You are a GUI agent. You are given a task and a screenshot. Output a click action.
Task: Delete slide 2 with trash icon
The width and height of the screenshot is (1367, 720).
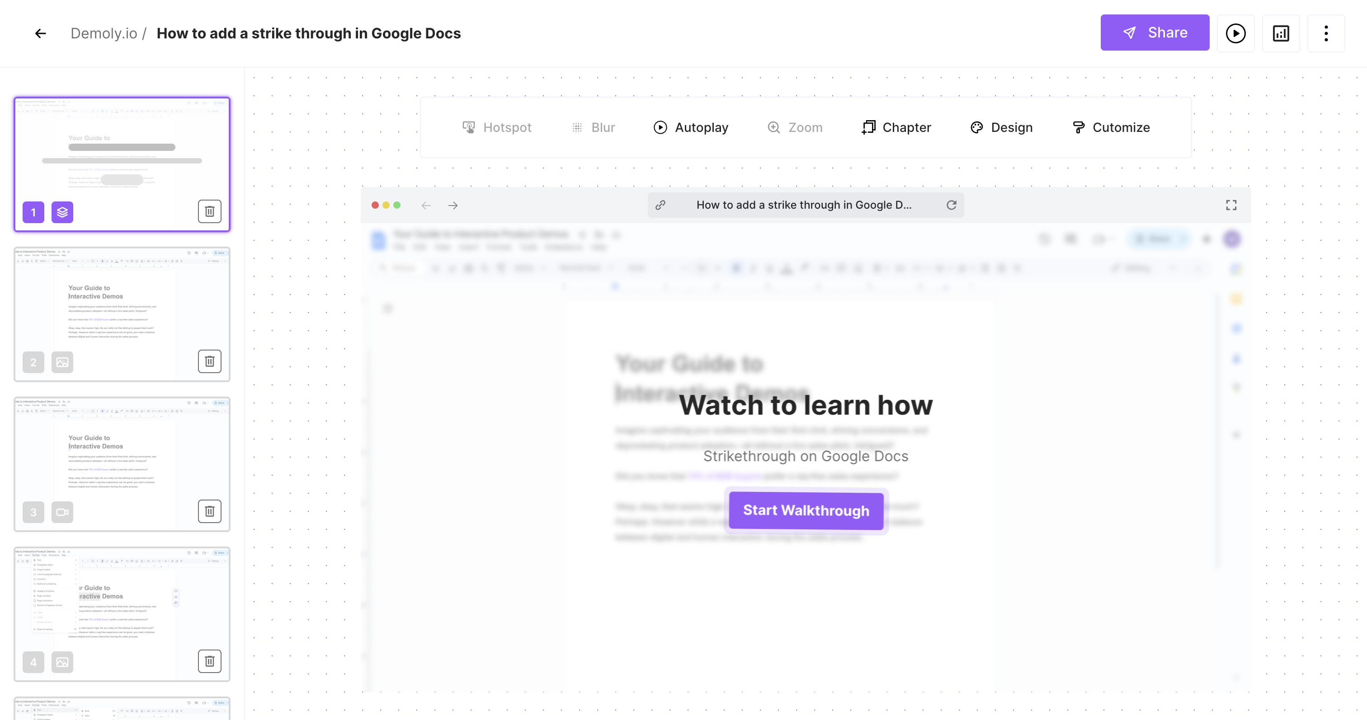(x=210, y=361)
